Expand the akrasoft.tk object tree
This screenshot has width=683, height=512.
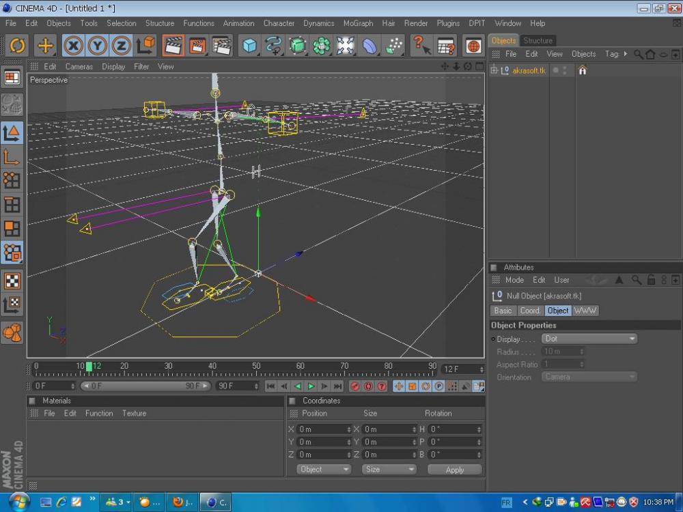494,70
